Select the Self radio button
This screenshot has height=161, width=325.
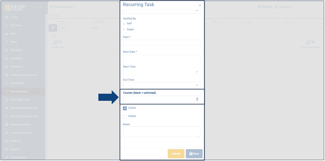click(x=124, y=23)
